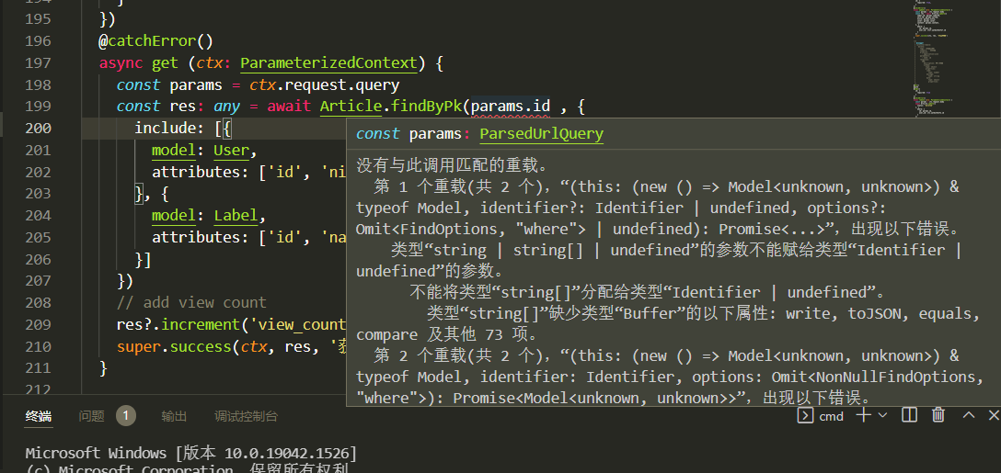Viewport: 1001px width, 473px height.
Task: Click line number 197 in the gutter
Action: (x=39, y=63)
